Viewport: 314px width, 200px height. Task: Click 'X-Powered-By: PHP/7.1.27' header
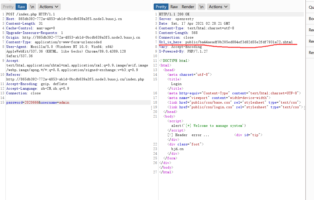183,51
